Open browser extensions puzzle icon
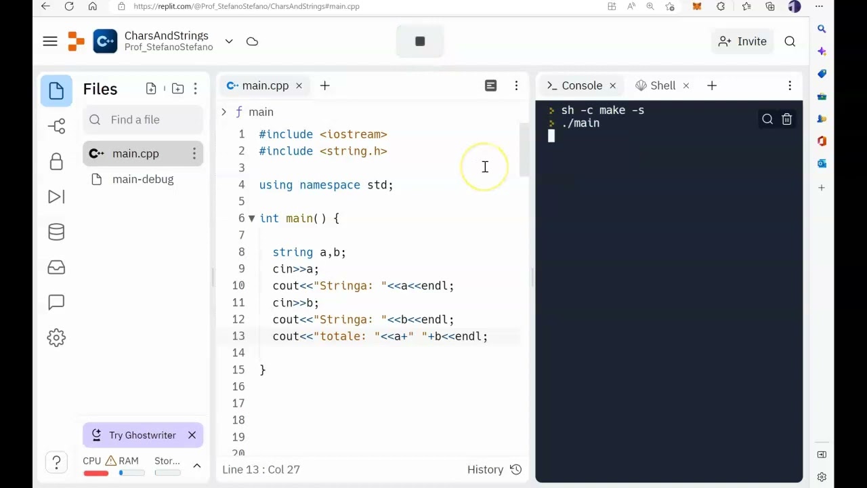The width and height of the screenshot is (867, 488). tap(721, 6)
